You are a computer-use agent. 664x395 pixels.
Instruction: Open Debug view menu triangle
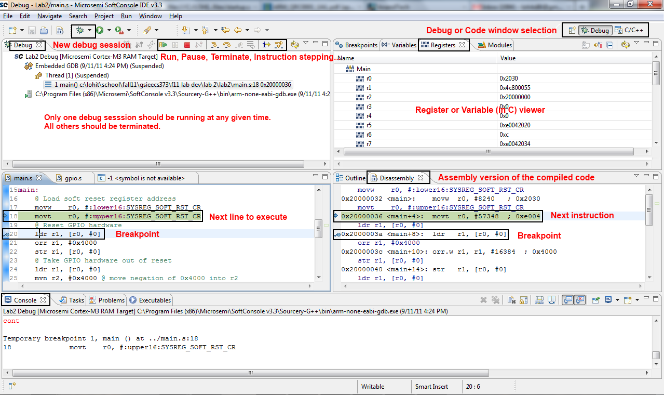coord(305,43)
